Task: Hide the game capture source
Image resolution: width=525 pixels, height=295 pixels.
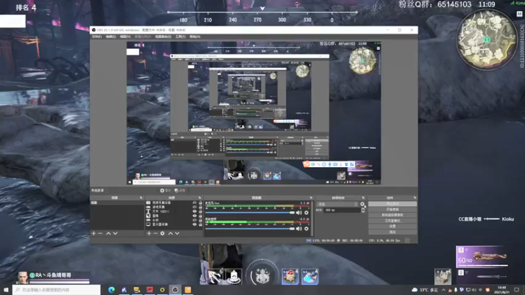Action: coord(194,207)
